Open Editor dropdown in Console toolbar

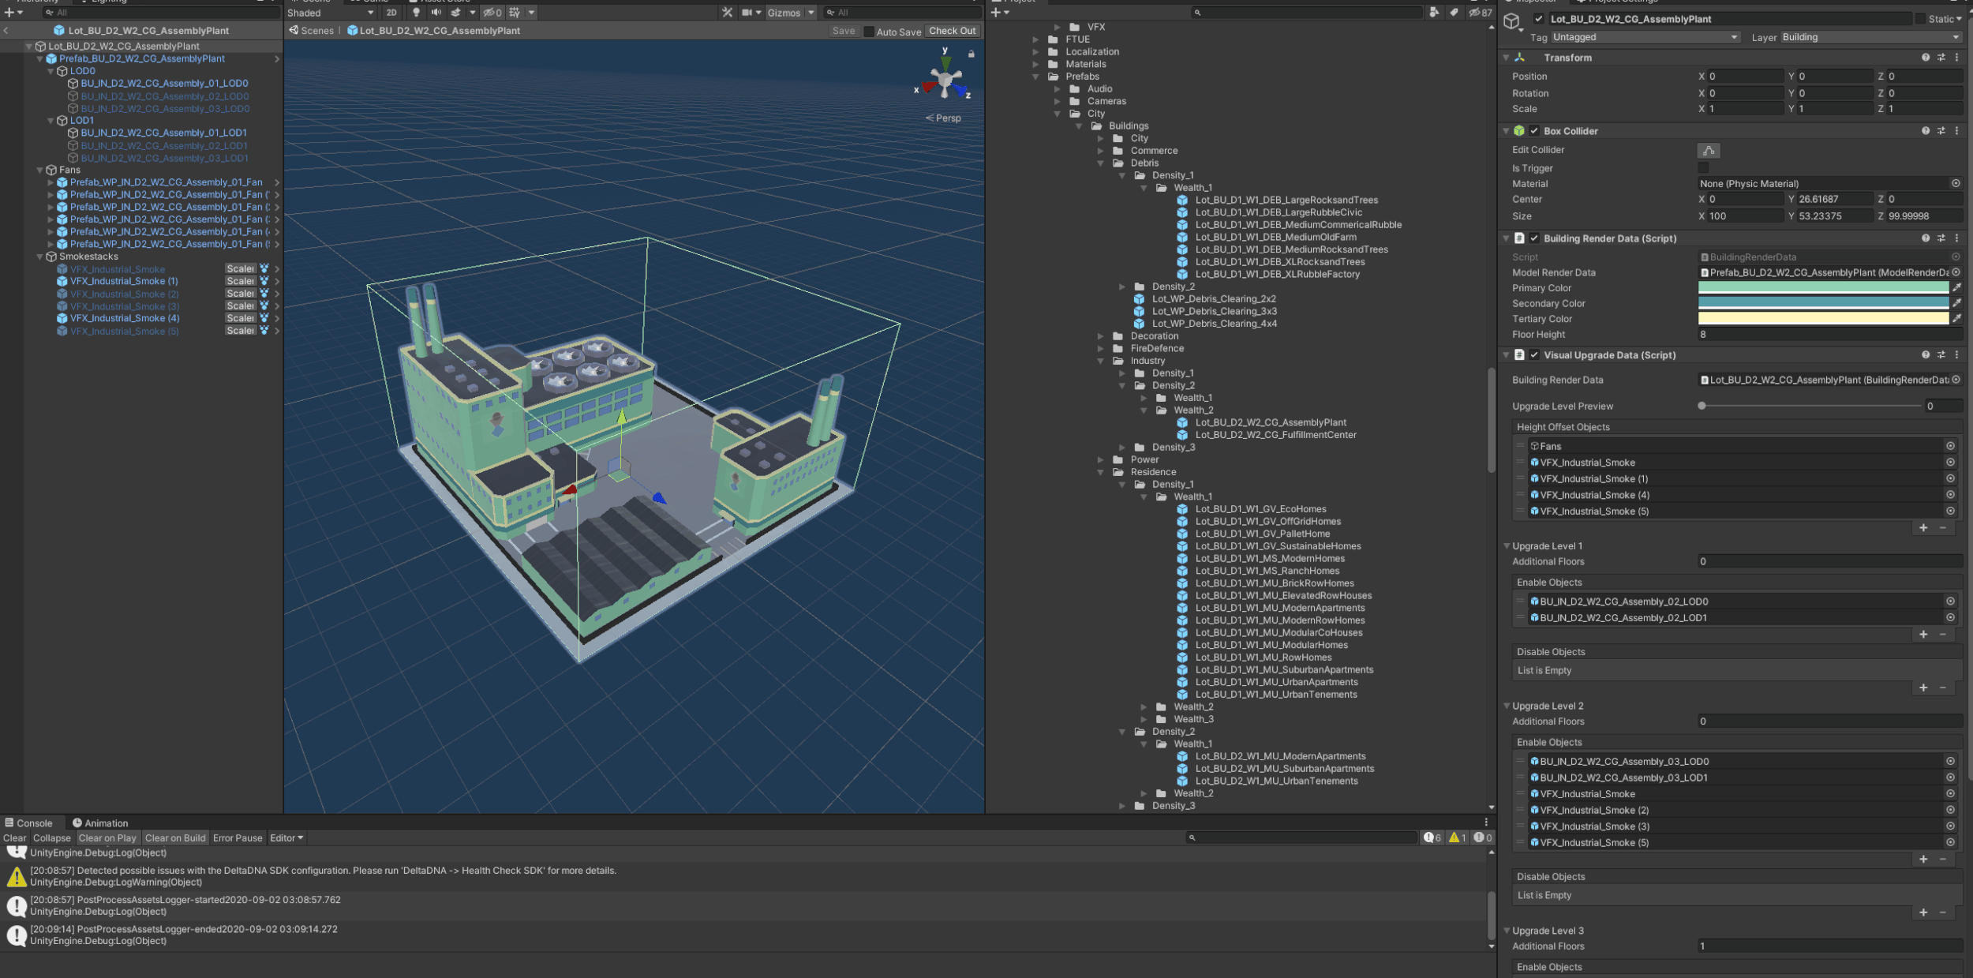286,837
